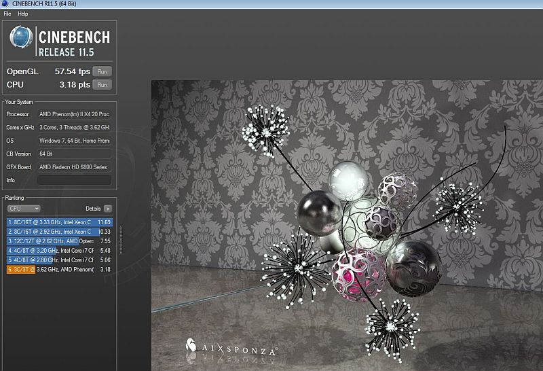This screenshot has width=543, height=371.
Task: Expand ranking Details arrow button
Action: [x=108, y=209]
